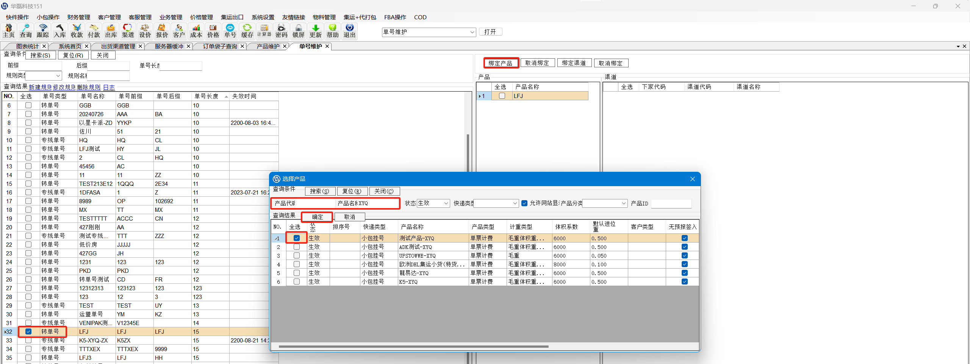Click the 确定 confirm button

click(317, 217)
